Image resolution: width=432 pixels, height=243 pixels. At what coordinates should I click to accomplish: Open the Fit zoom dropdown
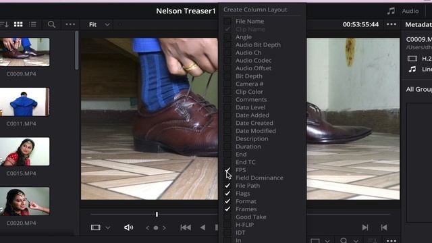[99, 24]
